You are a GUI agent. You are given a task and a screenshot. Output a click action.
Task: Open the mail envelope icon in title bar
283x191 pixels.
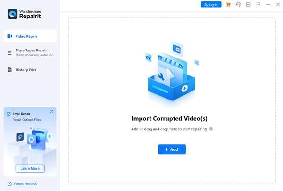click(x=248, y=4)
